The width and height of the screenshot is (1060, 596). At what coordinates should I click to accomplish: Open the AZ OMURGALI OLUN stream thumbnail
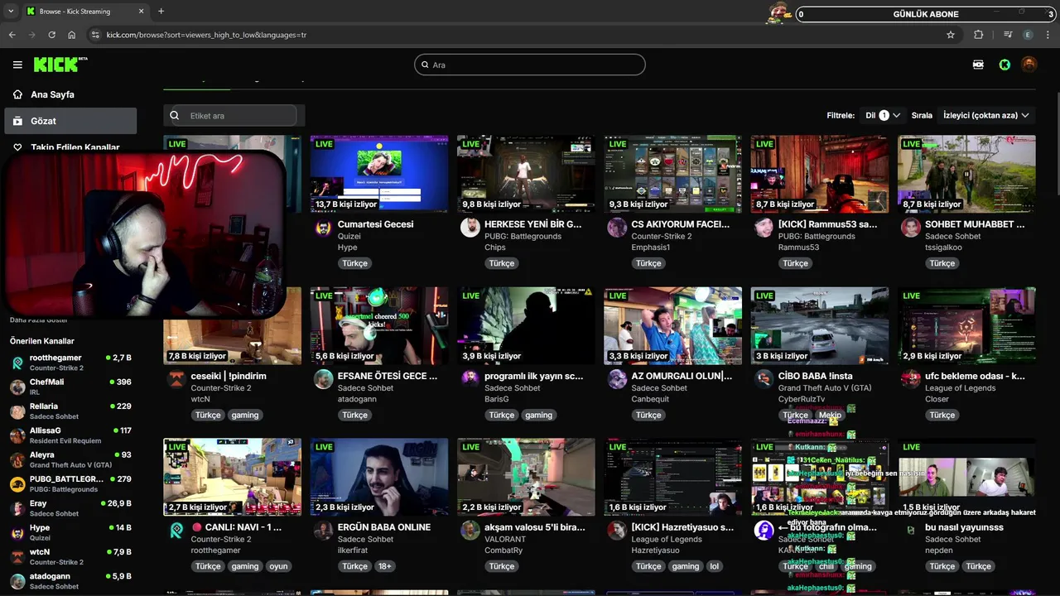(x=672, y=326)
